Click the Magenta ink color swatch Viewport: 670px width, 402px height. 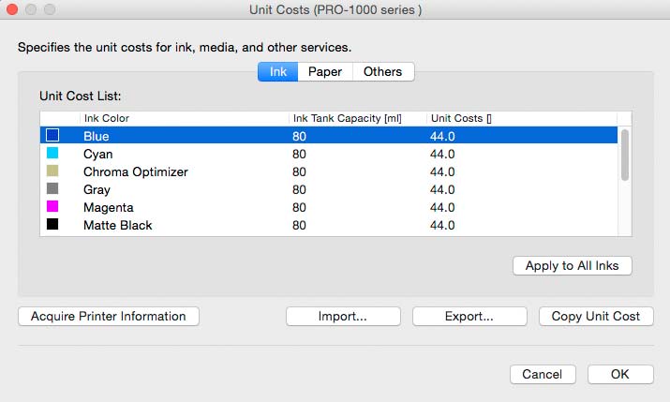tap(52, 206)
